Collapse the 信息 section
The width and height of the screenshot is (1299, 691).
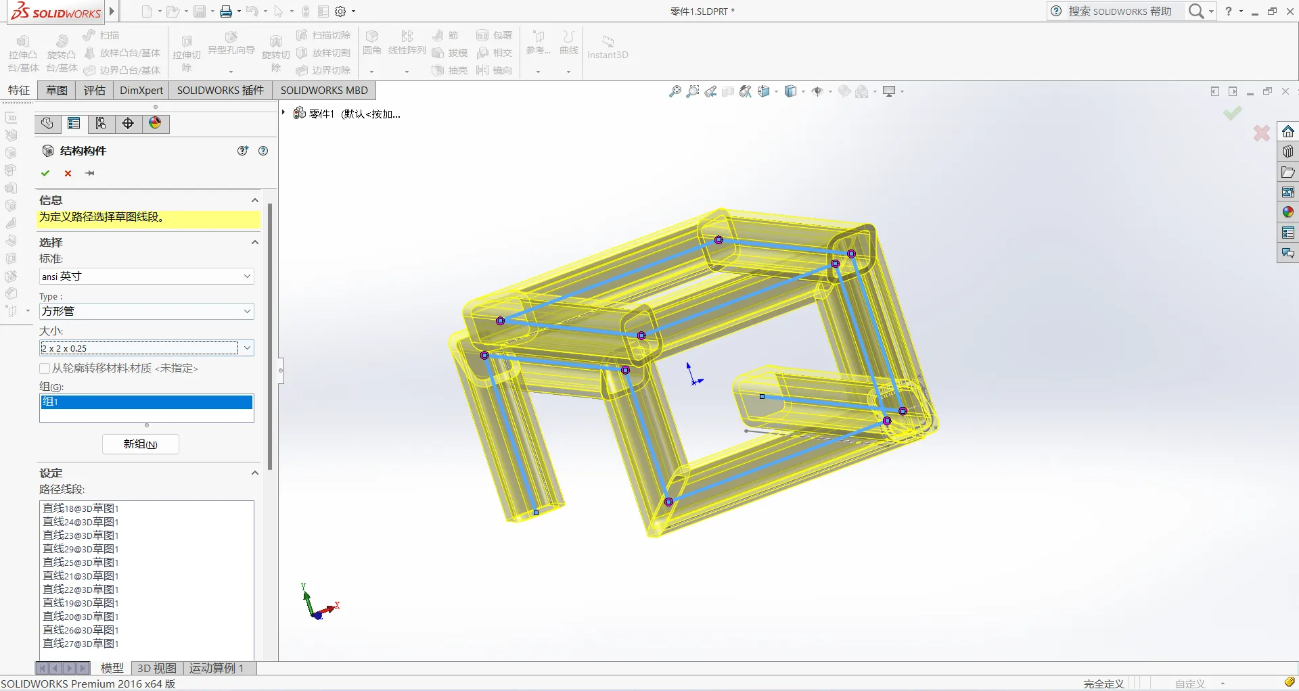(255, 200)
